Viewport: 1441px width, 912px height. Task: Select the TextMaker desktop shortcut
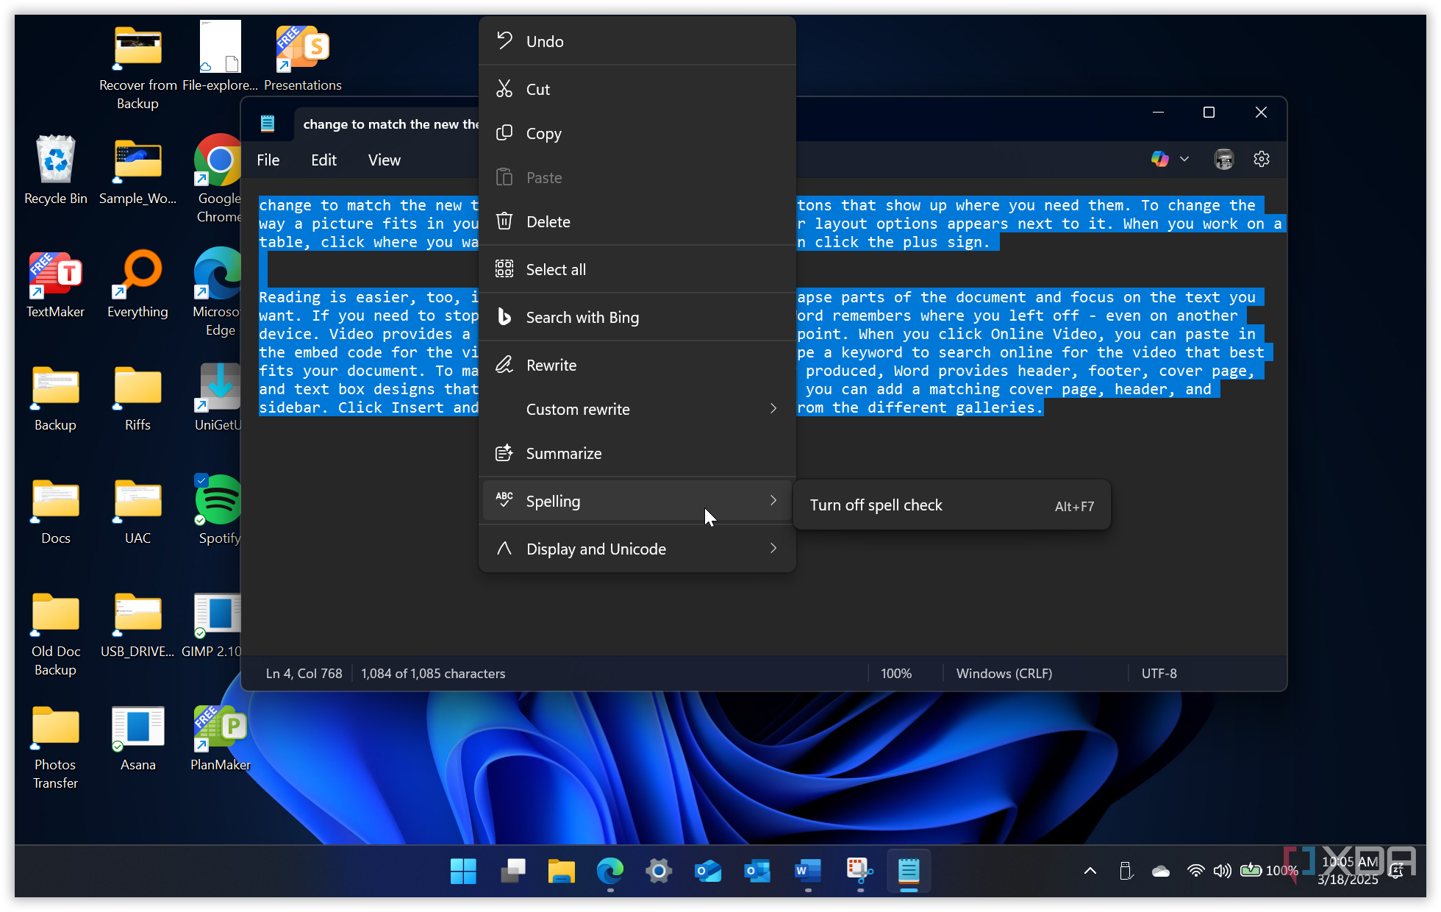click(56, 284)
